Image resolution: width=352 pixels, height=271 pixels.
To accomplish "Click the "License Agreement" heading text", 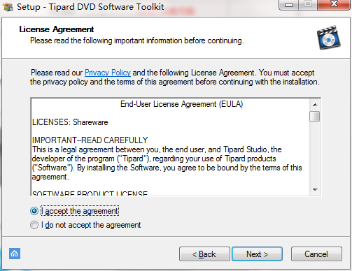I will click(57, 29).
